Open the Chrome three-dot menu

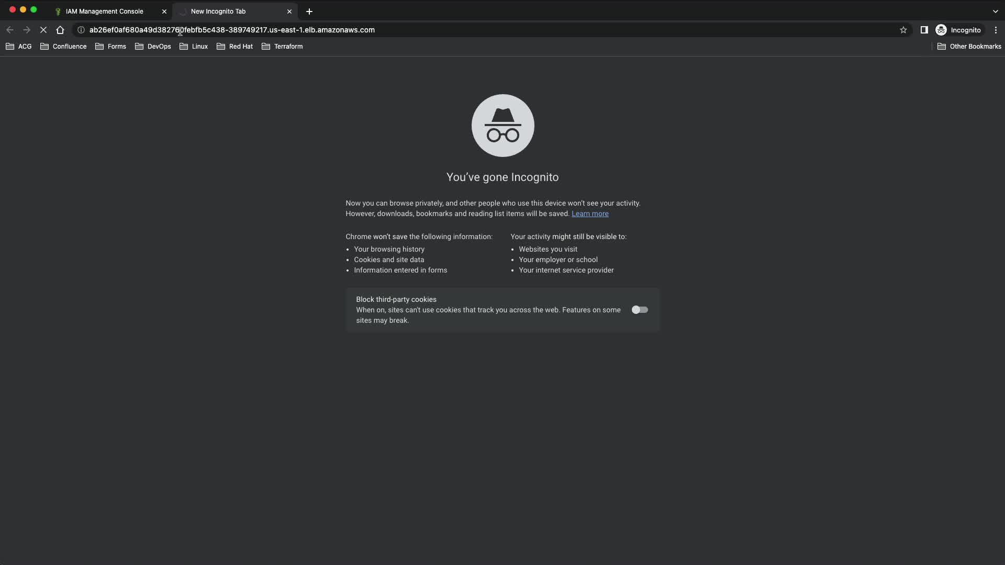pos(996,30)
